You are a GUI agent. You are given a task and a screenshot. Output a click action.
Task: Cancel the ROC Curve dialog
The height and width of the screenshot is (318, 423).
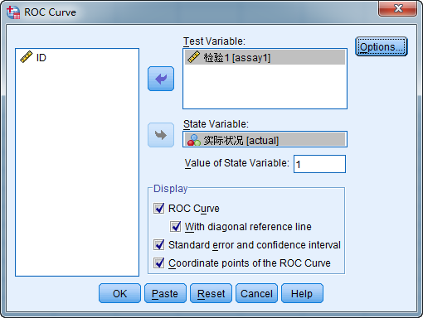[x=256, y=293]
